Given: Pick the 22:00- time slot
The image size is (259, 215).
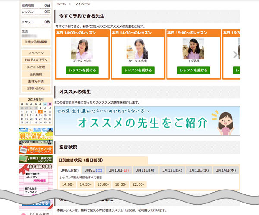Looking at the screenshot, I should point(139,184).
